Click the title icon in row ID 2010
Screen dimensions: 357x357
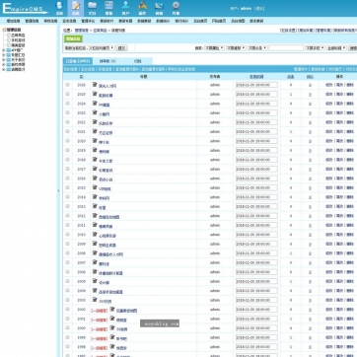pos(95,235)
